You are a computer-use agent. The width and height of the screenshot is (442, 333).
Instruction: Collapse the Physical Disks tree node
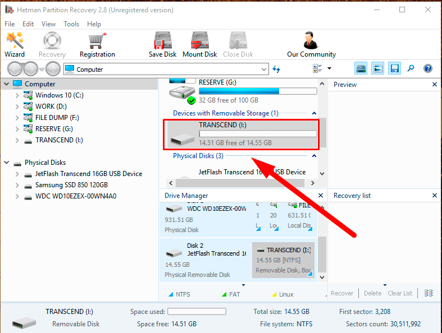pos(7,163)
